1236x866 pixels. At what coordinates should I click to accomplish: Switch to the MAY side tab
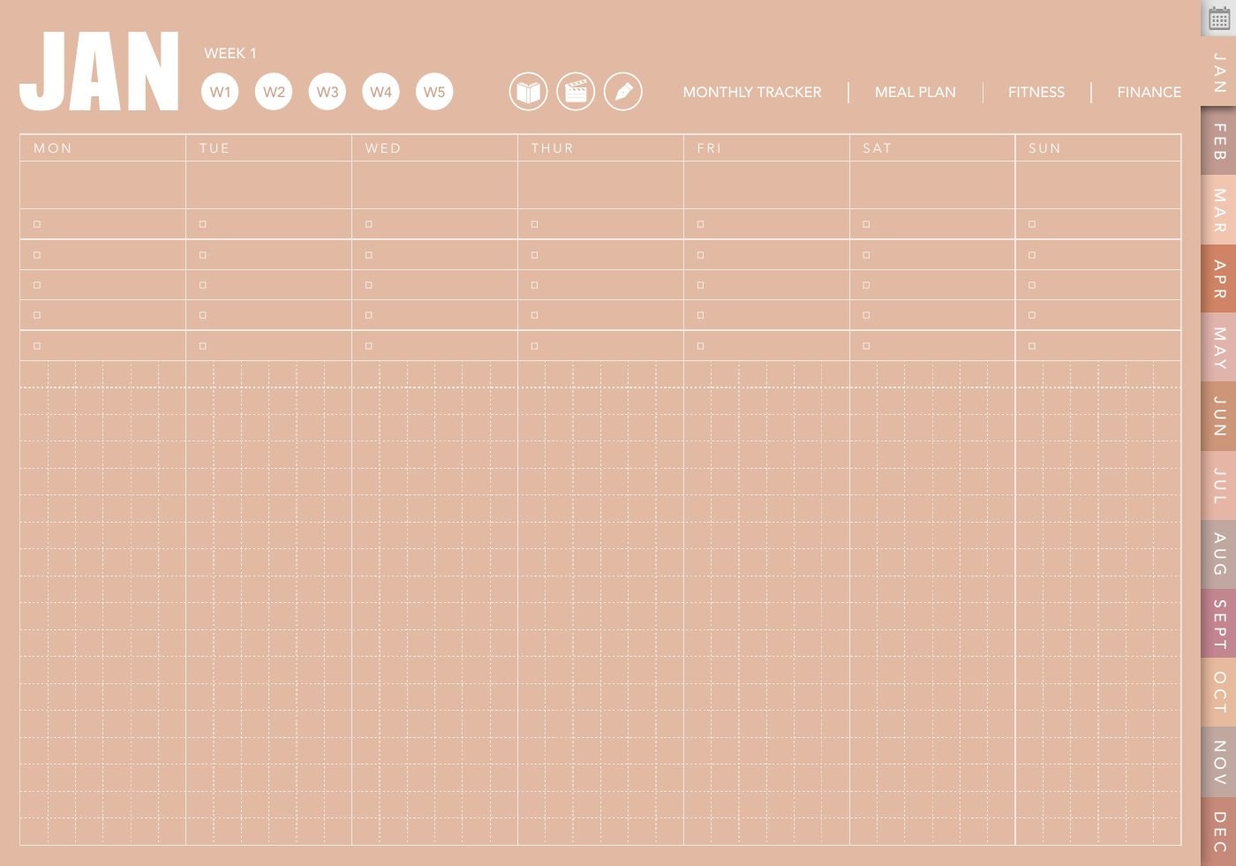pos(1219,348)
